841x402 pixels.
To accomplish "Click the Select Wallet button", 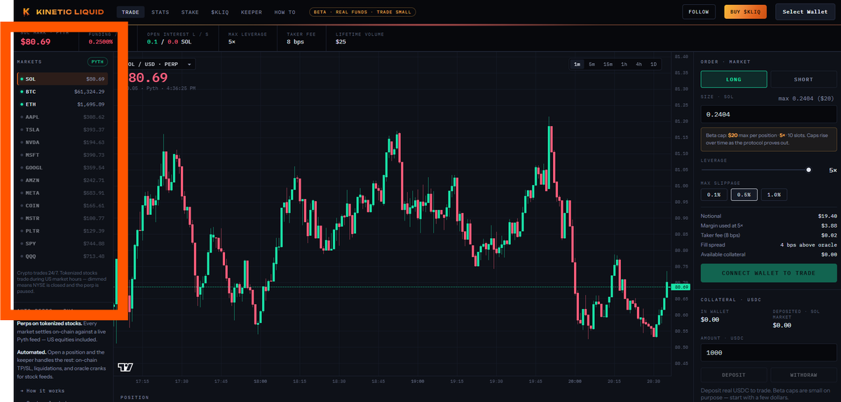I will click(805, 12).
